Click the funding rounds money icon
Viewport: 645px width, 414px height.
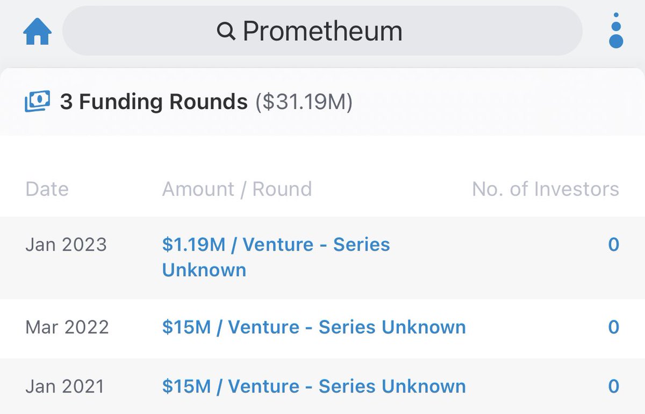[x=37, y=101]
